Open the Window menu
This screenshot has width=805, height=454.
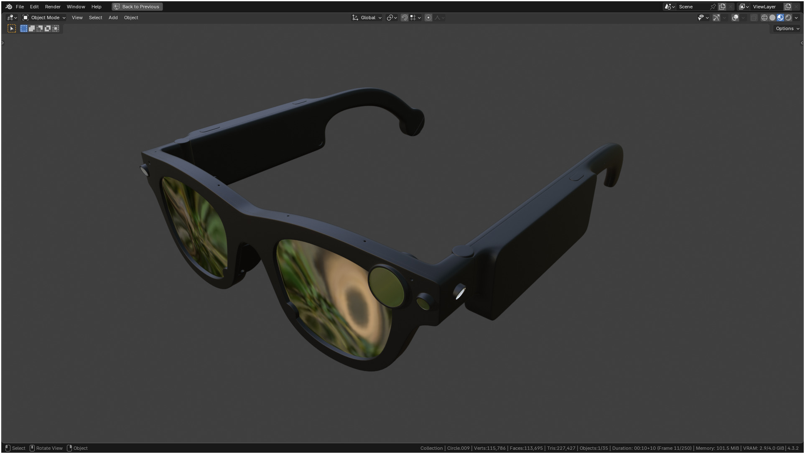tap(76, 7)
